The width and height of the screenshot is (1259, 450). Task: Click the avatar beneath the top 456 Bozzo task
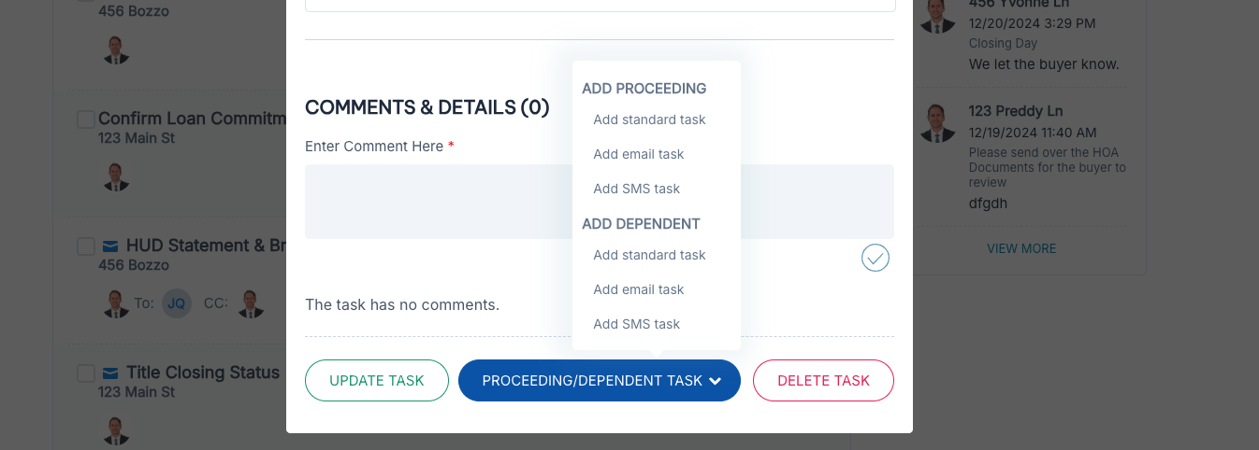(x=116, y=49)
